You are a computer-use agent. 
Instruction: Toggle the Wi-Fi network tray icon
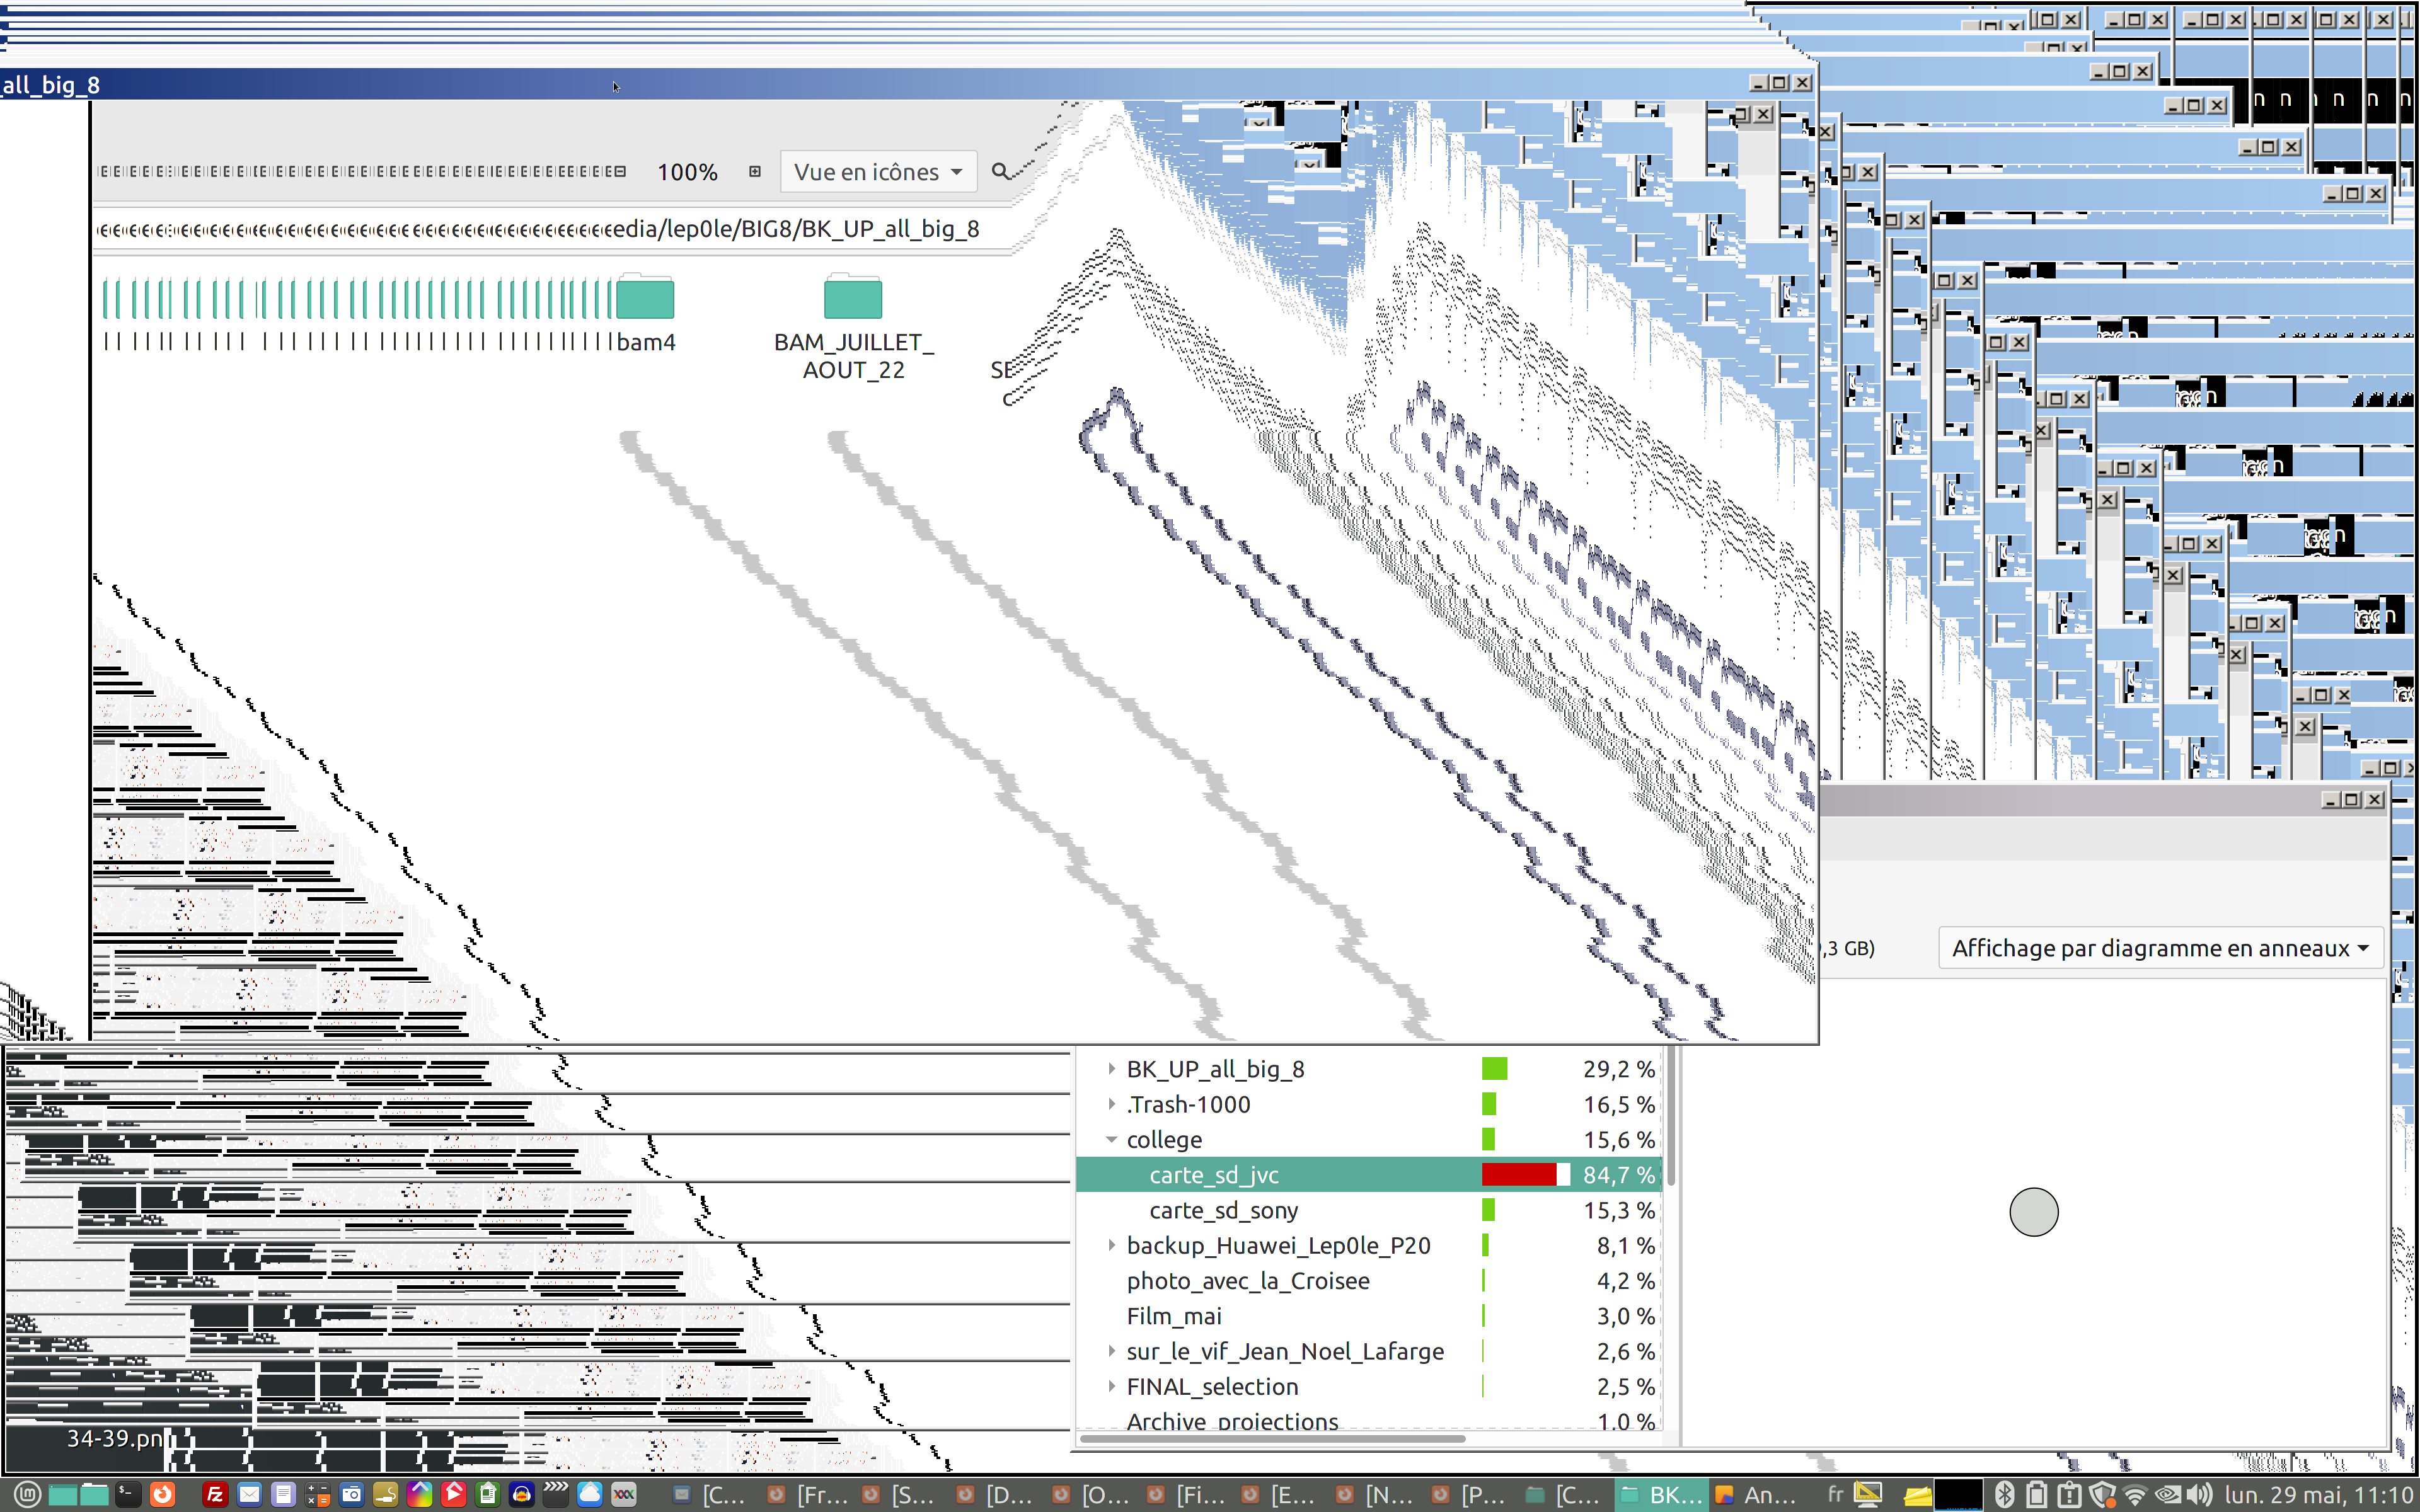(2134, 1494)
